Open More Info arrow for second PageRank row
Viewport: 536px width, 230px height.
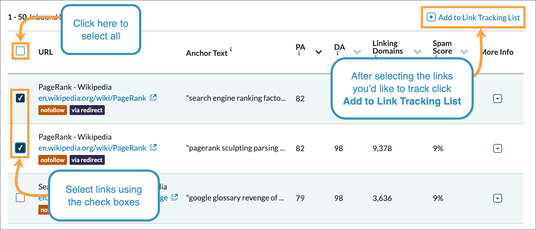[x=498, y=148]
